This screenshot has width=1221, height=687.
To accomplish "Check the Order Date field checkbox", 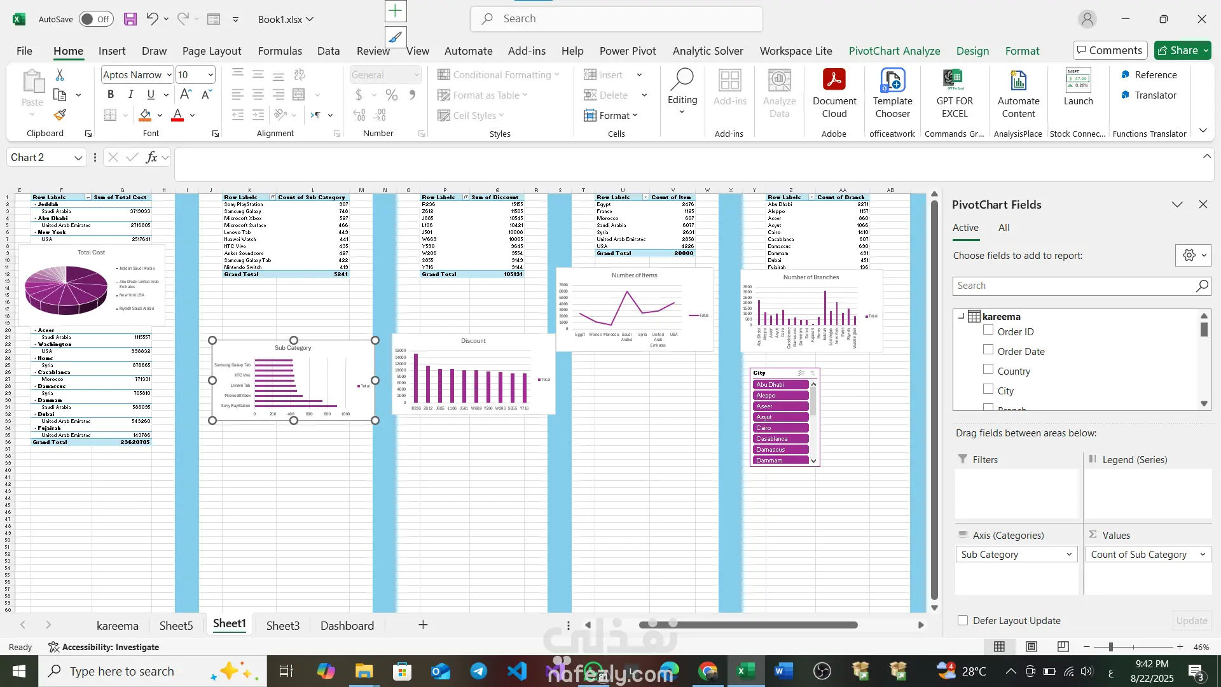I will point(988,350).
